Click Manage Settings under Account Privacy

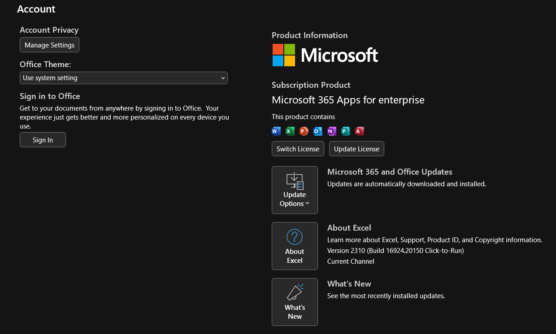pos(49,45)
